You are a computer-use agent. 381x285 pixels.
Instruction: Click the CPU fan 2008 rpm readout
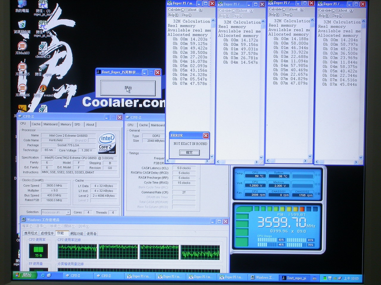pos(255,195)
